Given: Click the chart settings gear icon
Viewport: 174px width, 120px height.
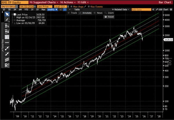Looking at the screenshot, I should pyautogui.click(x=171, y=9).
